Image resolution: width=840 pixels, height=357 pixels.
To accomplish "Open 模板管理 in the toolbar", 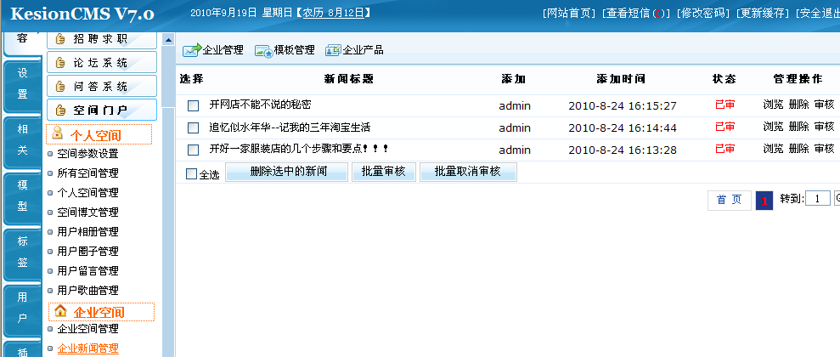I will (294, 50).
